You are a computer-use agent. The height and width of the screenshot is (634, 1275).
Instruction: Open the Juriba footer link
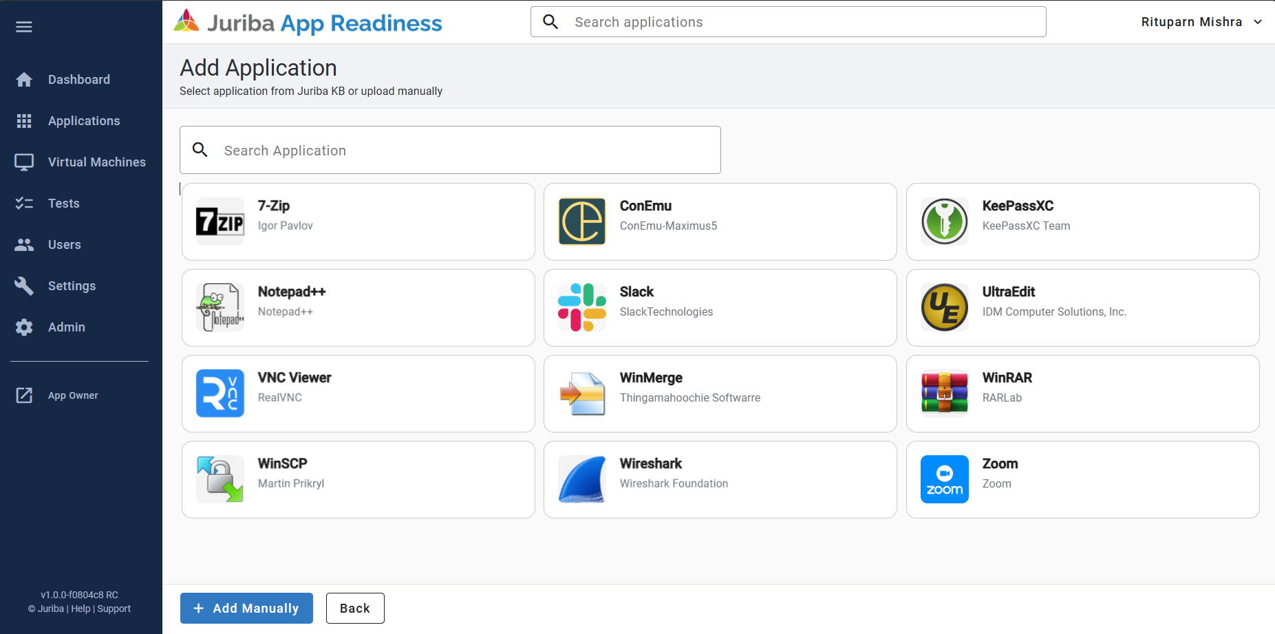(51, 609)
